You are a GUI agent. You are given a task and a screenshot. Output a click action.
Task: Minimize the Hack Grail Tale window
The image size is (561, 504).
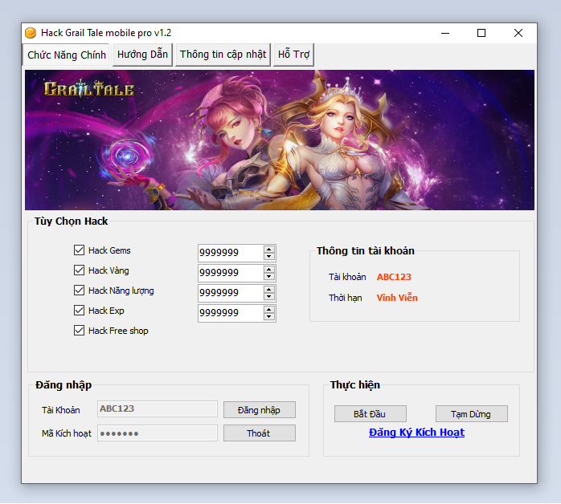[x=444, y=33]
